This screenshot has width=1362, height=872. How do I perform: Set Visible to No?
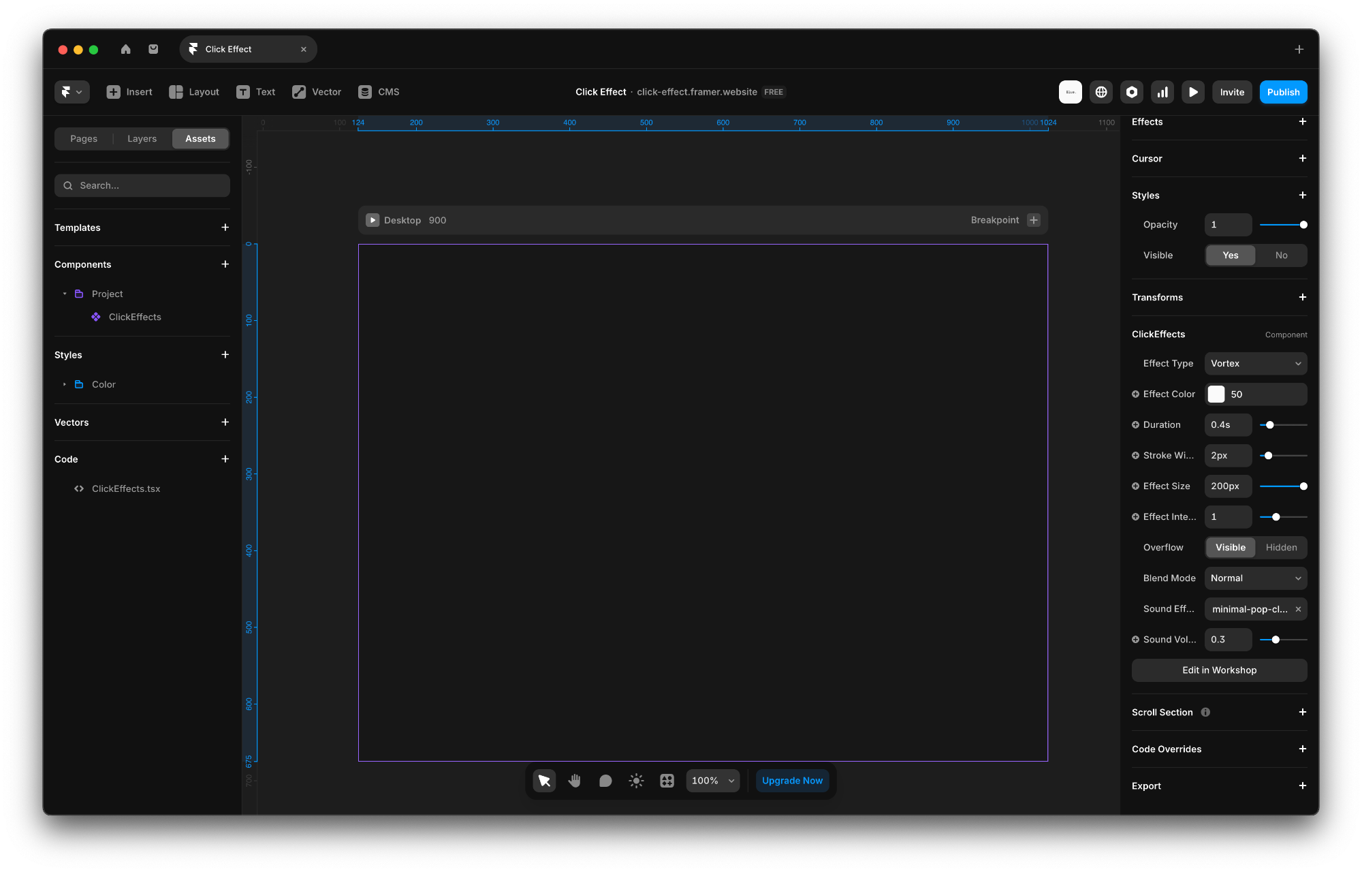coord(1281,255)
